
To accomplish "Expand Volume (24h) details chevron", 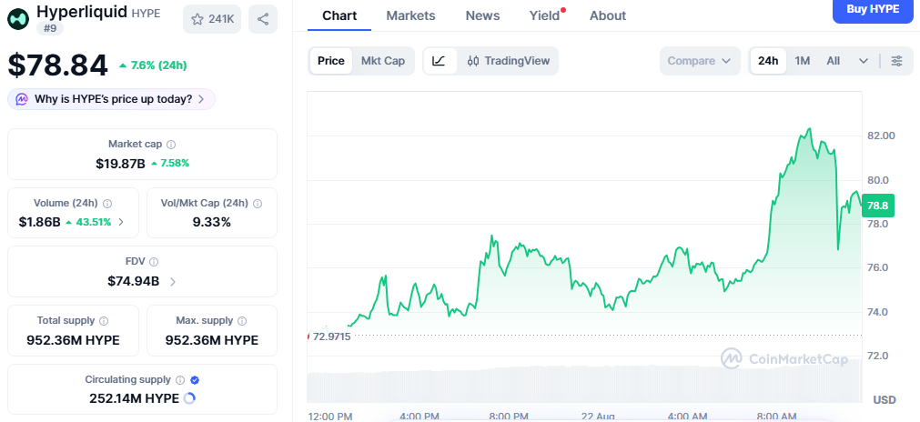I will 121,222.
